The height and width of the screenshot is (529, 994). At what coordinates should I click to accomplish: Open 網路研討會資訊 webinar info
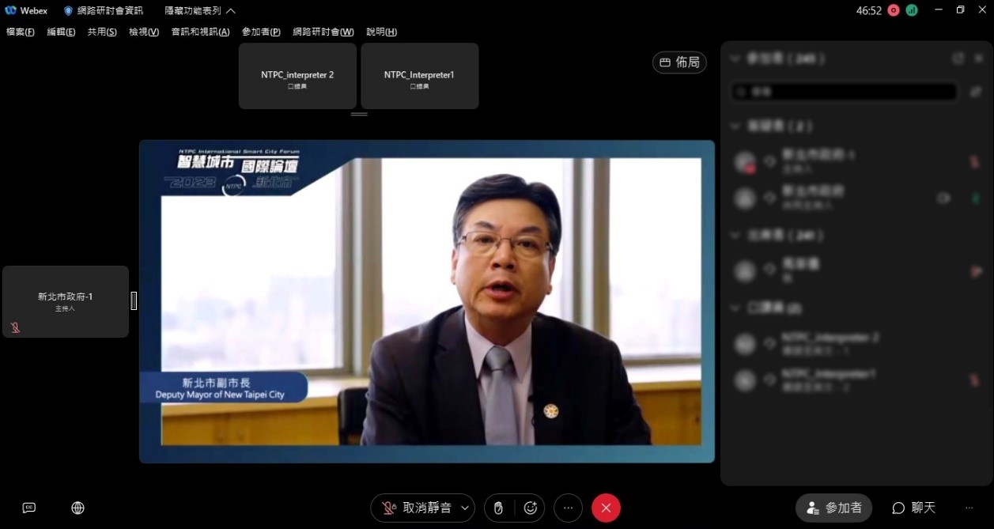[104, 11]
